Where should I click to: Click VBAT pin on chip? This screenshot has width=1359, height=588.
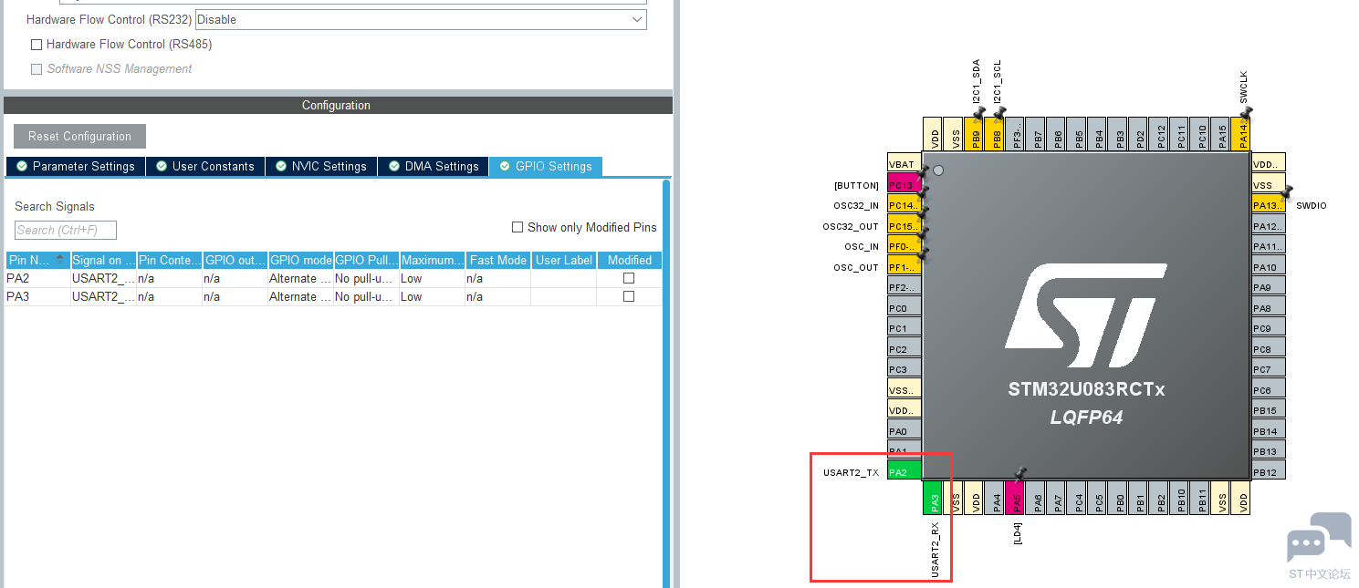[904, 164]
